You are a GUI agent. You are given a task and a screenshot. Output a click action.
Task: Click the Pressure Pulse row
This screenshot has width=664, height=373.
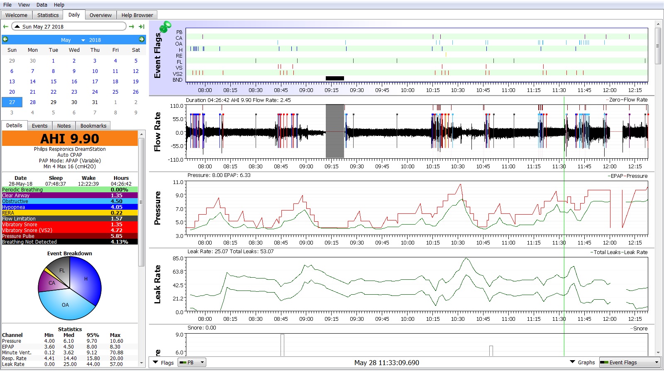(70, 236)
